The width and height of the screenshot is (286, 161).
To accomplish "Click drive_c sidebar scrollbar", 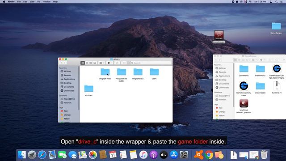I will tap(79, 88).
